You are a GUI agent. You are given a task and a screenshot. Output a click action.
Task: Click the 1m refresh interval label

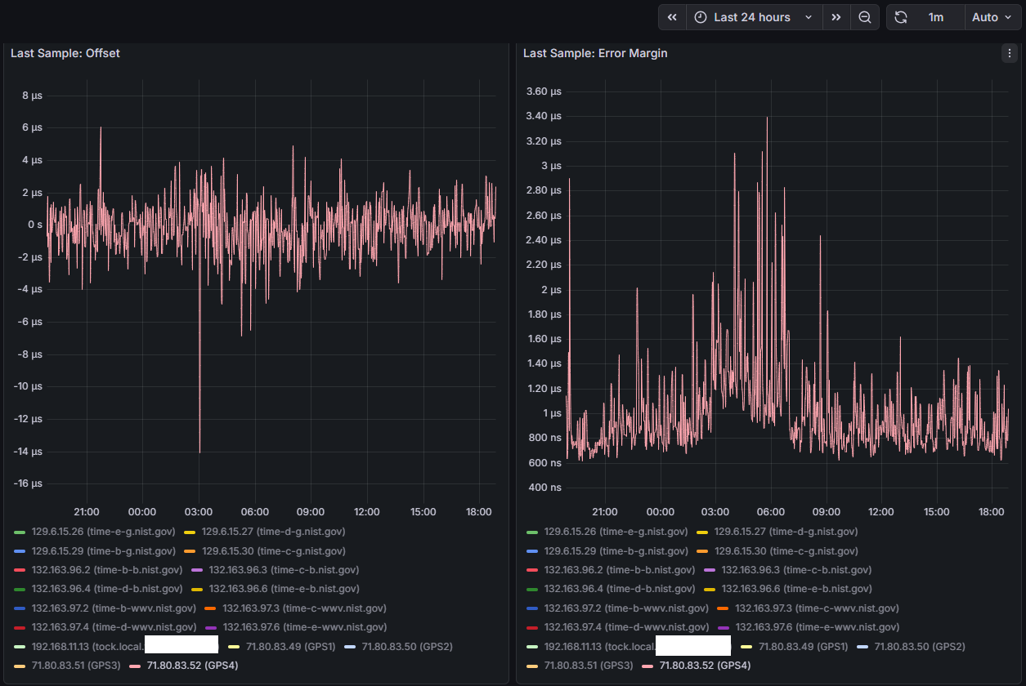tap(936, 17)
